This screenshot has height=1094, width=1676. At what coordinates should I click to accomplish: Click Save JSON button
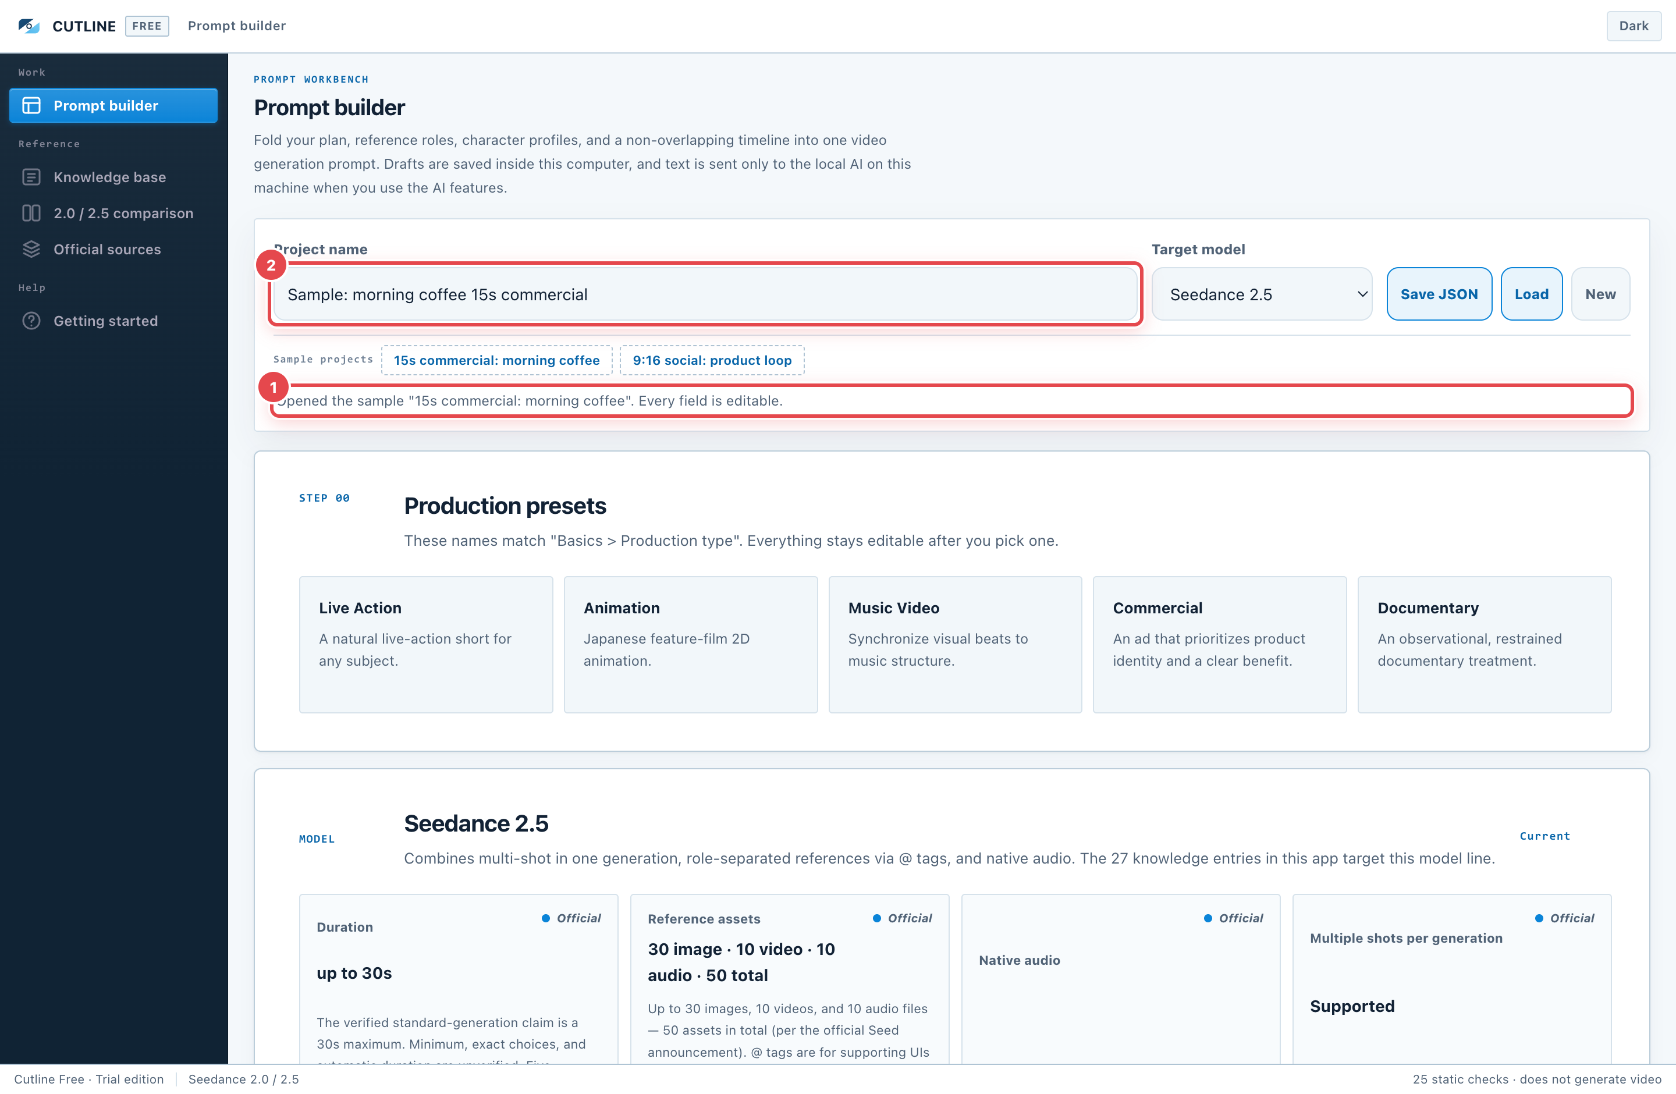[1439, 294]
